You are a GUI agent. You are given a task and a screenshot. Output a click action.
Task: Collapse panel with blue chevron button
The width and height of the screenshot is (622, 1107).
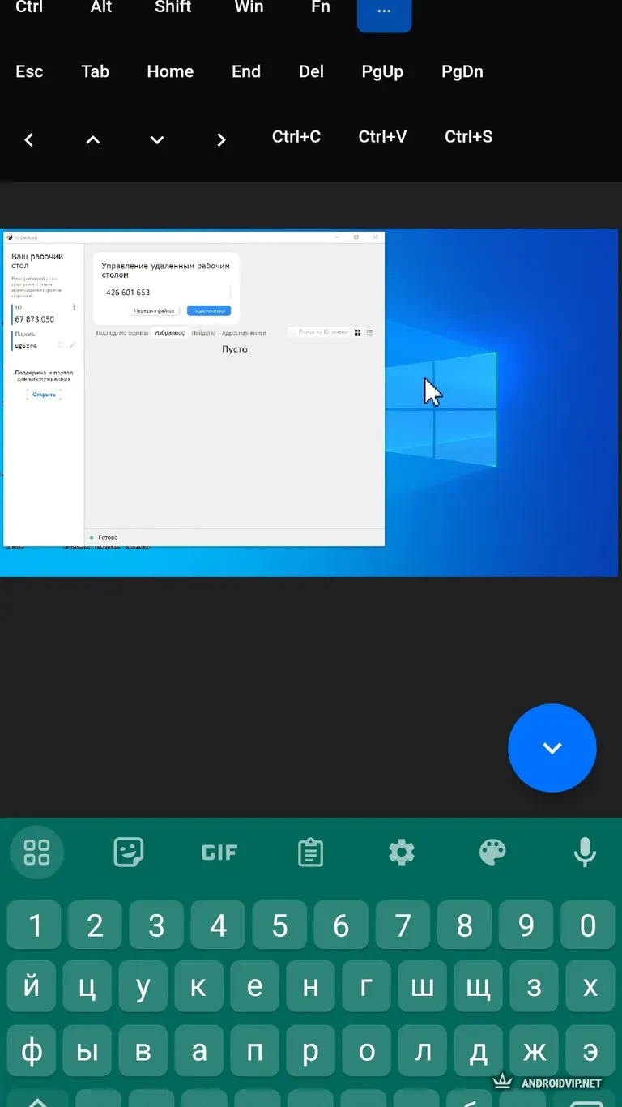552,748
